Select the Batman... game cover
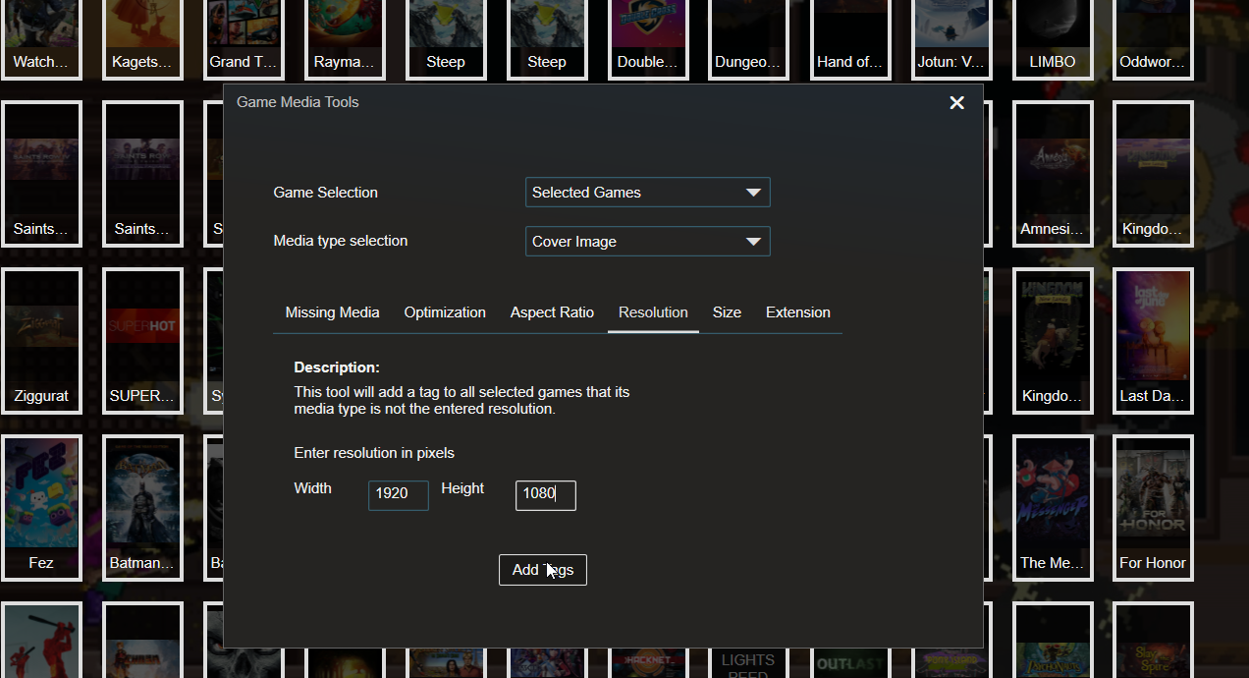Viewport: 1249px width, 678px height. (x=142, y=508)
